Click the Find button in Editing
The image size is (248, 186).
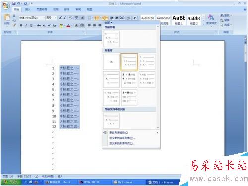226,15
